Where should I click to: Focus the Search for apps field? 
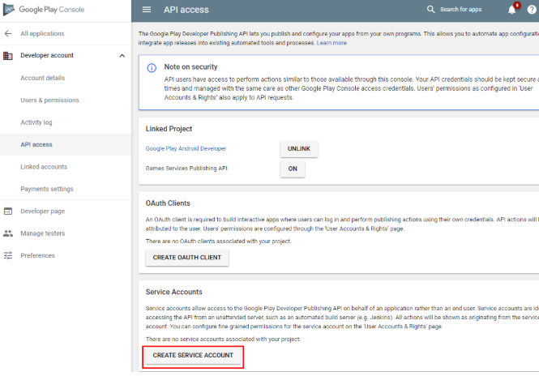(461, 9)
